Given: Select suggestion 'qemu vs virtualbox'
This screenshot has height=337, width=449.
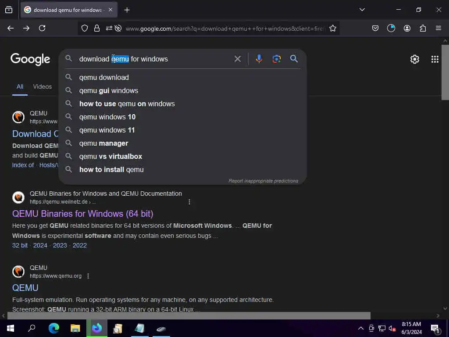Looking at the screenshot, I should click(183, 157).
